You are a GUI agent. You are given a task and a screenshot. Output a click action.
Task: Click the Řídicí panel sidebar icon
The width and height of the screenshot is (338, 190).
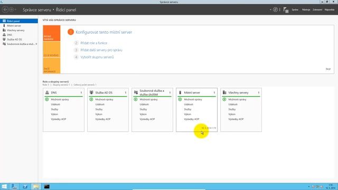click(x=4, y=21)
